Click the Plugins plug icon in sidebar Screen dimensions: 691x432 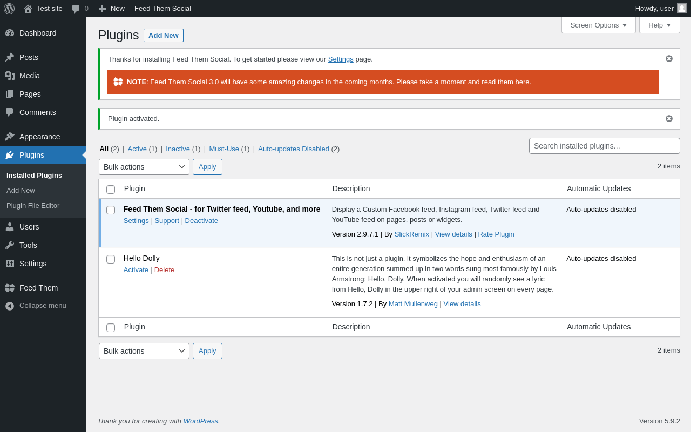coord(10,155)
